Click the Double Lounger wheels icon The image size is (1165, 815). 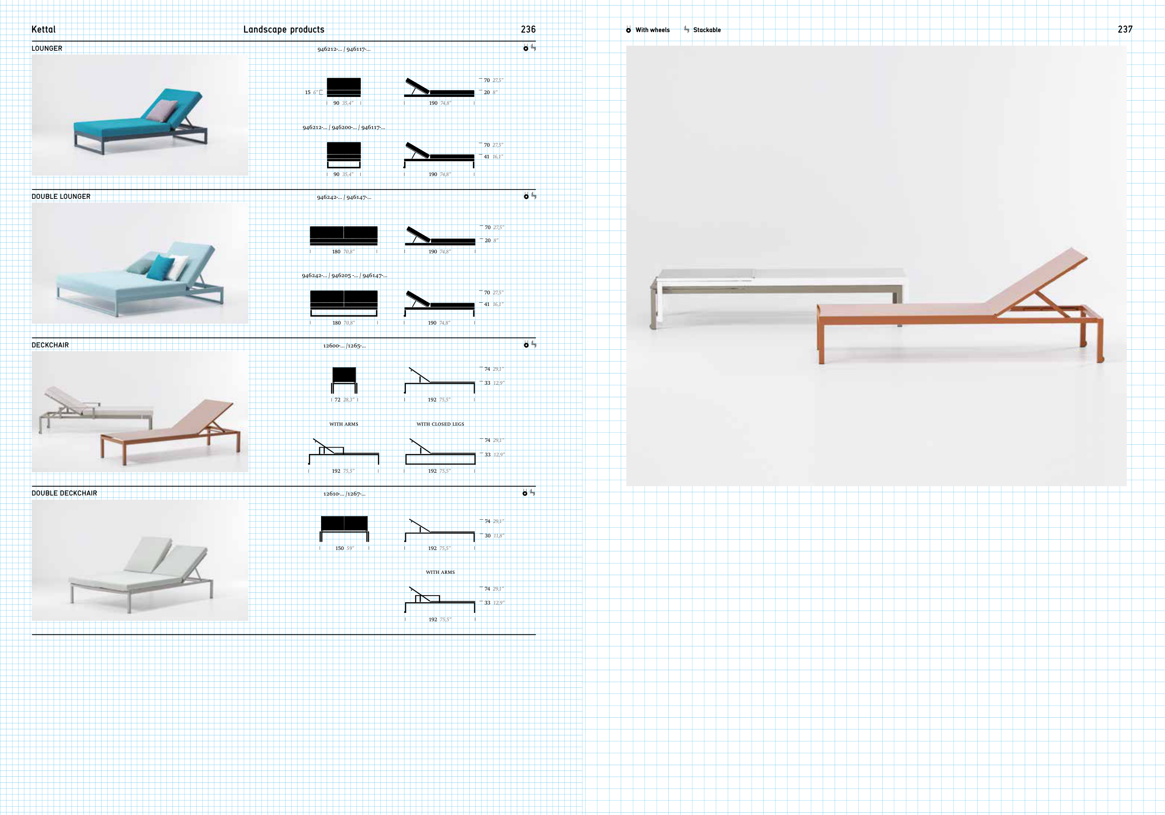click(526, 196)
